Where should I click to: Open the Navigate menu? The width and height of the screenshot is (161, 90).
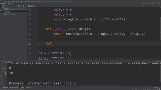coord(13,1)
